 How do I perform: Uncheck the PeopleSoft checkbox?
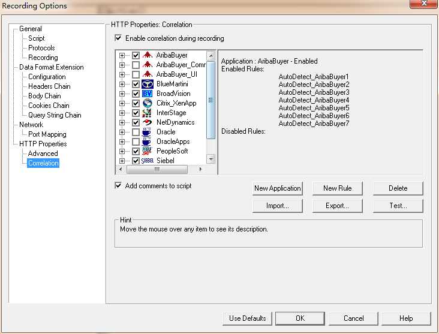[x=136, y=152]
